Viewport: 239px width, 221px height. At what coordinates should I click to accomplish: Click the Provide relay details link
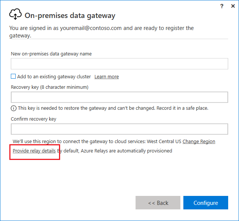[34, 151]
